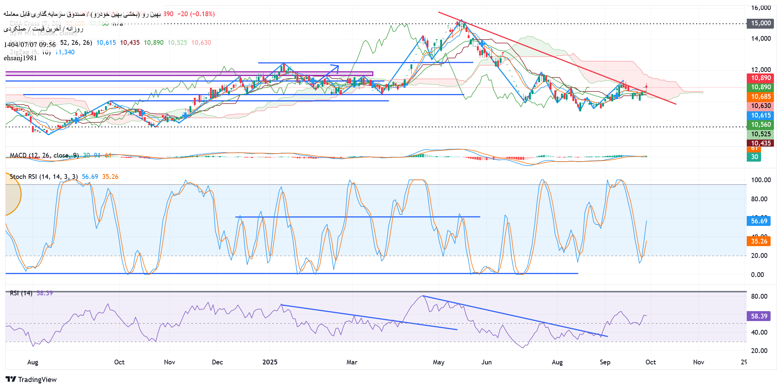Click the orange 10,685 price label
The image size is (782, 389).
coord(760,97)
